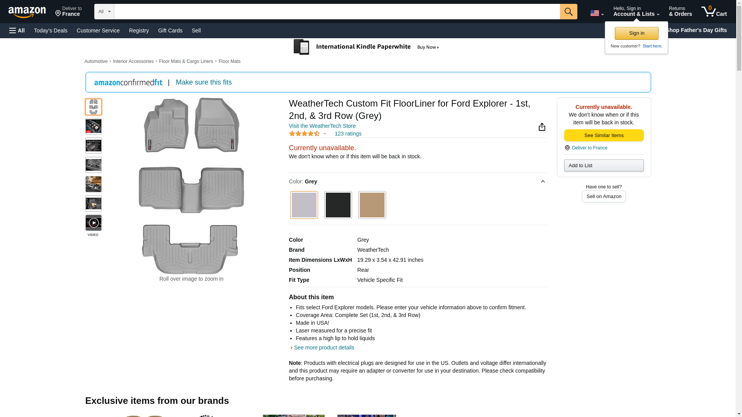Viewport: 742px width, 417px height.
Task: Collapse the Color Grey section chevron
Action: coord(543,181)
